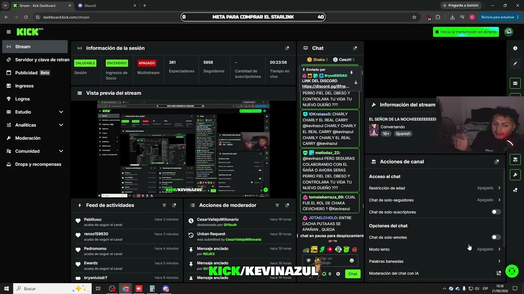Open Restricción de edad options

pyautogui.click(x=435, y=188)
